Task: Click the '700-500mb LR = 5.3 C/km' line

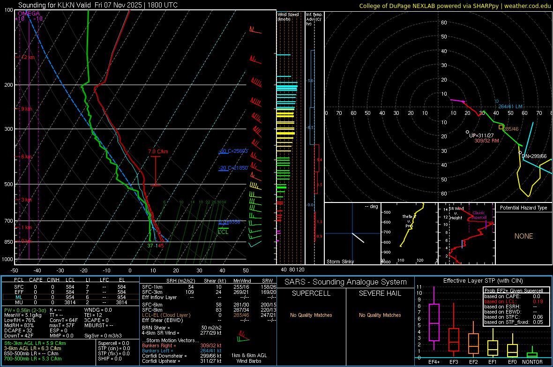Action: coord(33,359)
